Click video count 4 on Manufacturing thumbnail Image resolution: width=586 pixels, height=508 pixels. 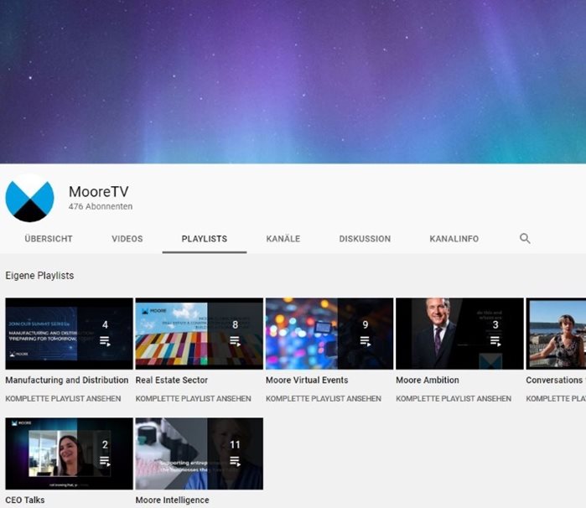pos(105,324)
